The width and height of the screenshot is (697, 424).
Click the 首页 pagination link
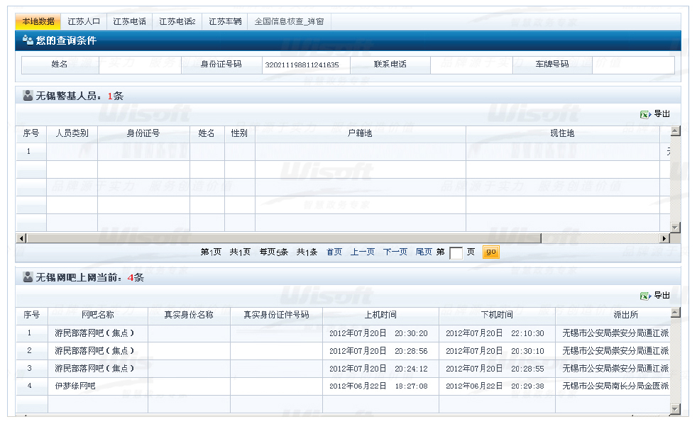[x=334, y=252]
